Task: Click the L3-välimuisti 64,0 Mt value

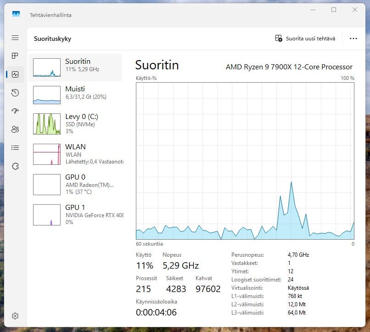Action: (297, 313)
